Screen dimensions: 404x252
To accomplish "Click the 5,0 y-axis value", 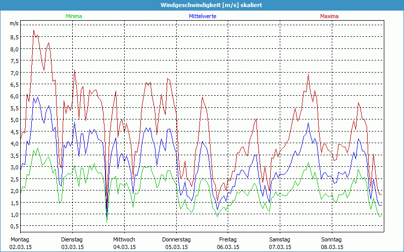I will point(14,120).
